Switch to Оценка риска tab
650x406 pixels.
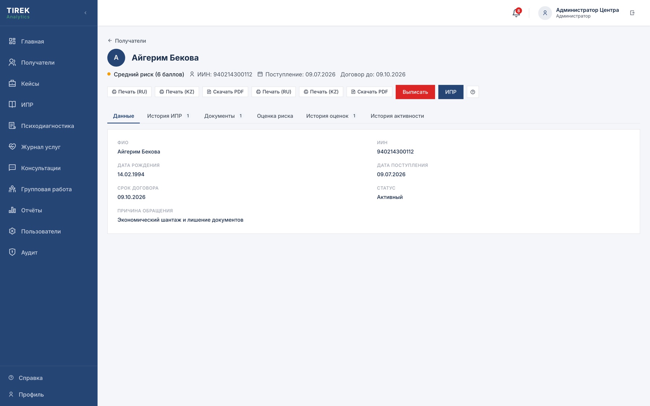(275, 116)
